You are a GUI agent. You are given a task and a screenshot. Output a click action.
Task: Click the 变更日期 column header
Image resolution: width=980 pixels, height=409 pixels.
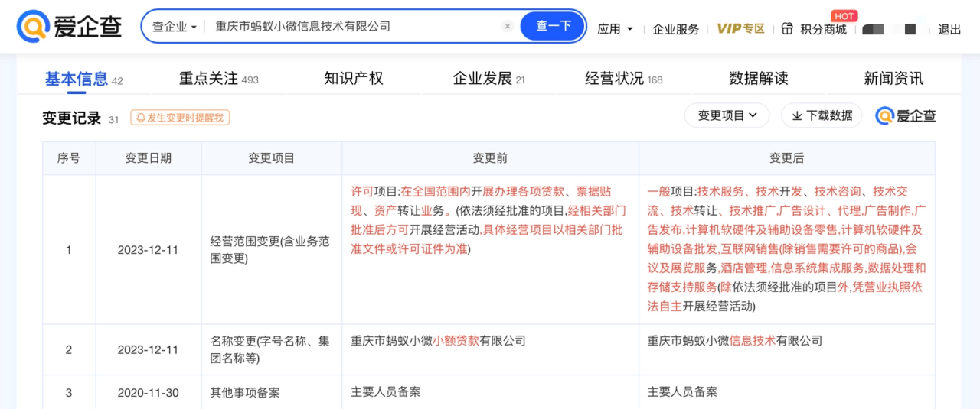click(x=149, y=158)
